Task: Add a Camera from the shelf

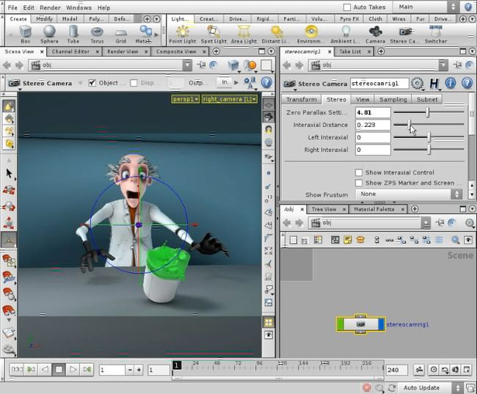Action: coord(376,34)
